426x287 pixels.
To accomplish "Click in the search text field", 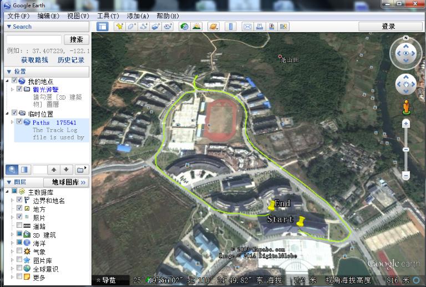I will tap(34, 39).
